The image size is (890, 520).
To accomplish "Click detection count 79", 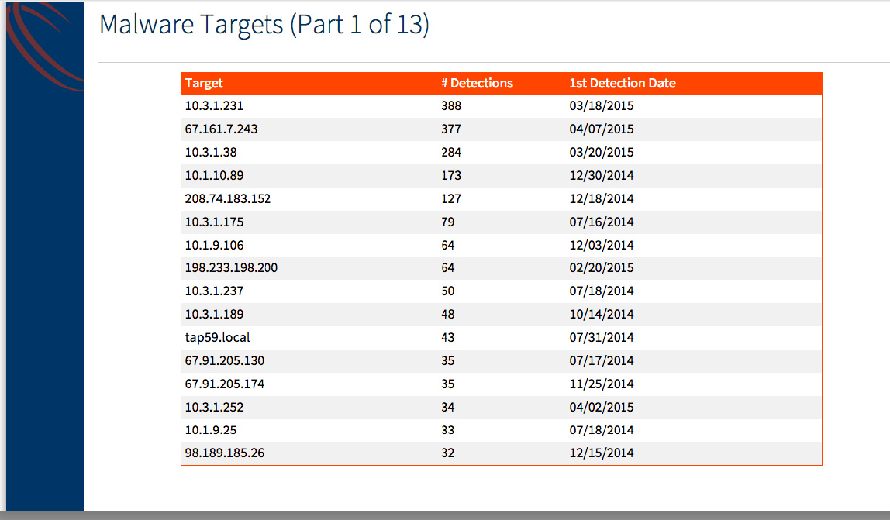I will 448,222.
